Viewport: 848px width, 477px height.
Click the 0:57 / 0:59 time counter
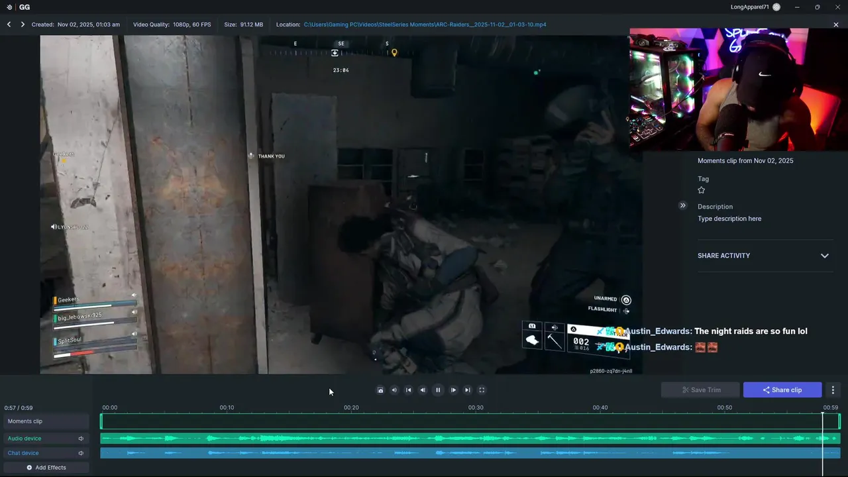pyautogui.click(x=19, y=408)
